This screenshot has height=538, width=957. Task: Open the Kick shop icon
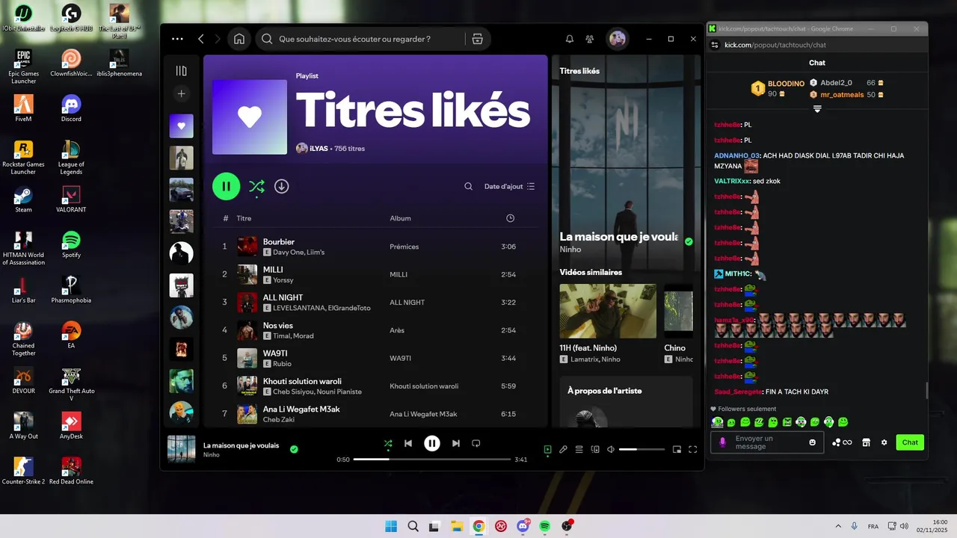(x=866, y=442)
